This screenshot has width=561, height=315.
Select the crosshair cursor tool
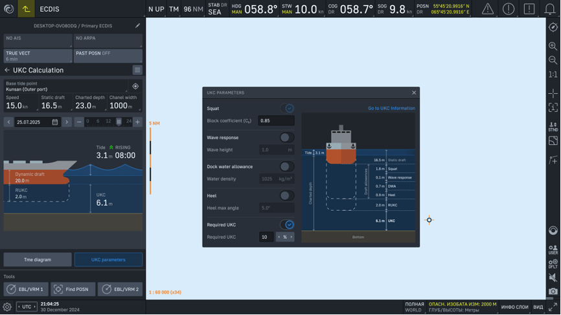click(x=553, y=93)
